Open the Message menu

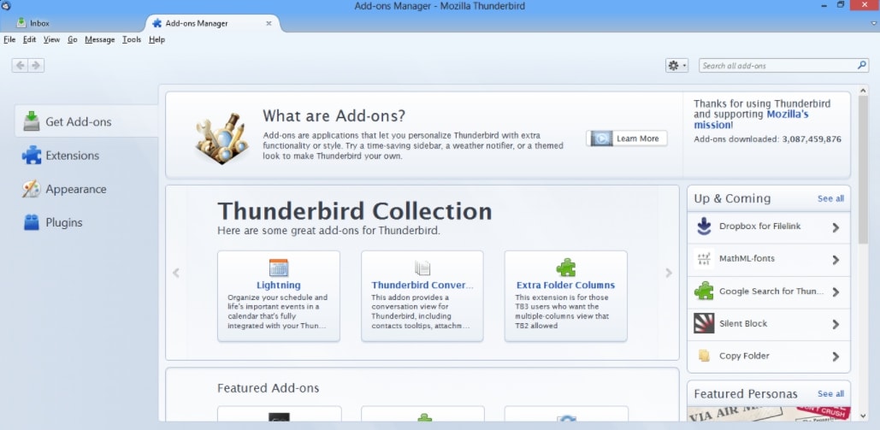100,39
